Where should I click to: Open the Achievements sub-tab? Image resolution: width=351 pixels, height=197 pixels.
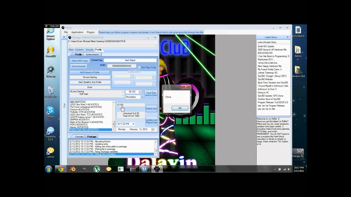point(92,54)
